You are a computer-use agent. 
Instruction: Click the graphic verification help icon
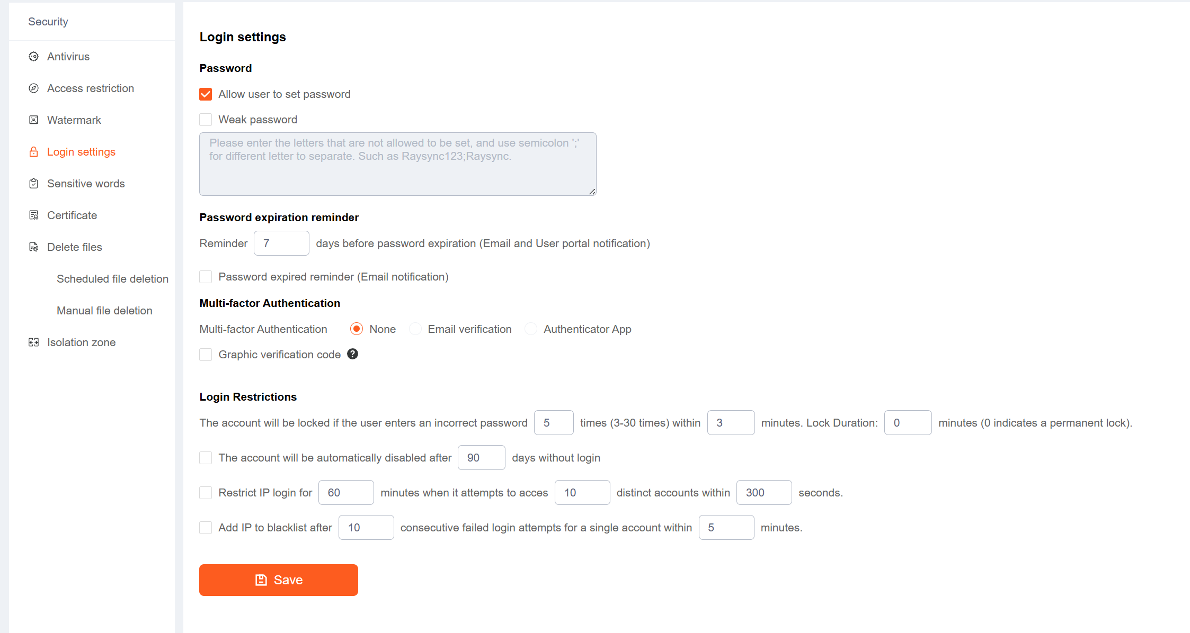(353, 354)
